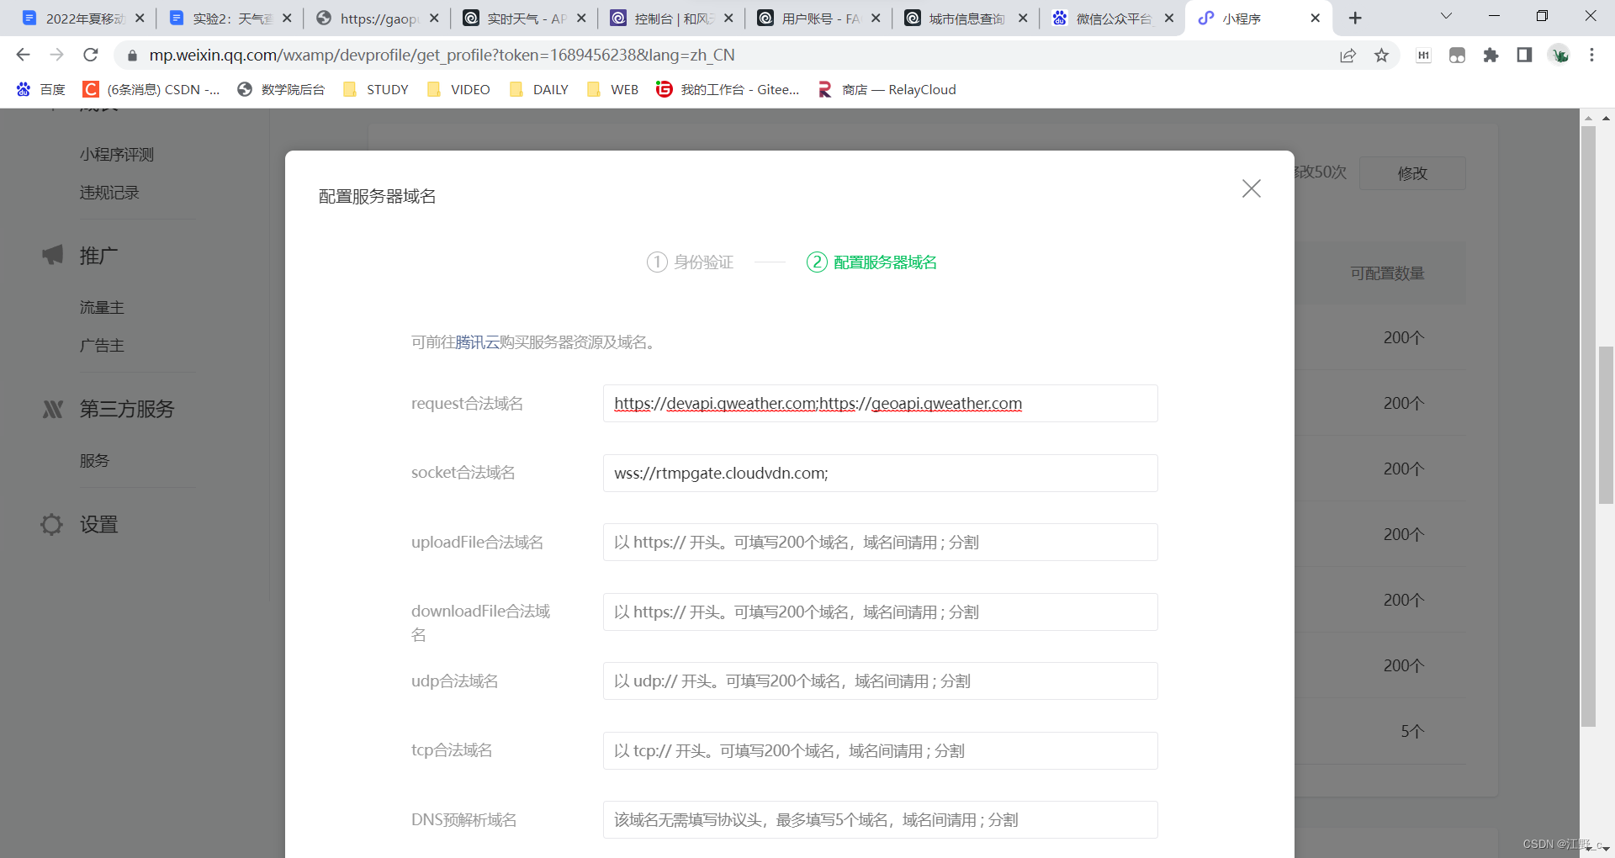Click the HI extension icon
Viewport: 1615px width, 858px height.
pyautogui.click(x=1423, y=55)
